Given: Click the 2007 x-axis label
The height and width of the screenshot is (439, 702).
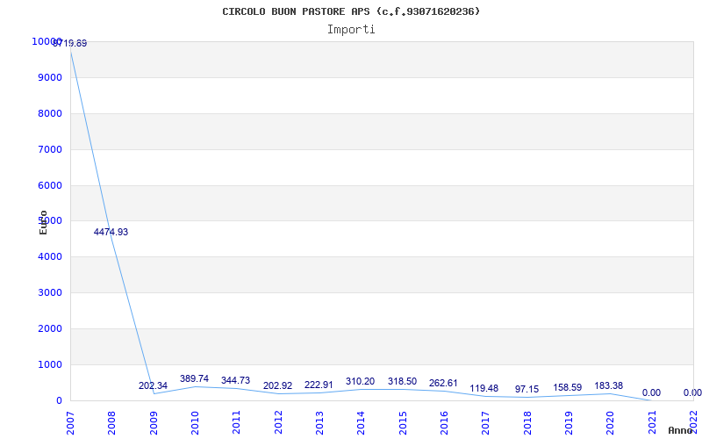Looking at the screenshot, I should point(70,422).
